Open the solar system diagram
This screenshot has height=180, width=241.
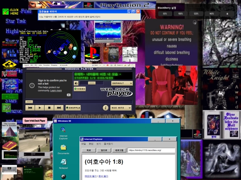tap(61, 47)
